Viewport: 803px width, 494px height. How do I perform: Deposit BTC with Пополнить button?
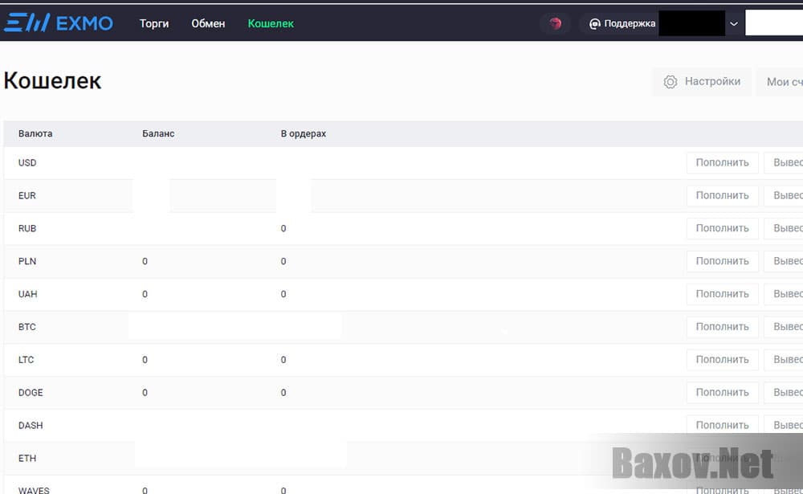[x=722, y=327]
